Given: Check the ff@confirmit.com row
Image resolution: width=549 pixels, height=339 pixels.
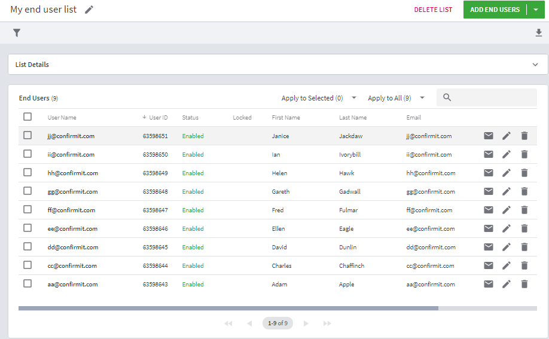Looking at the screenshot, I should pyautogui.click(x=28, y=209).
